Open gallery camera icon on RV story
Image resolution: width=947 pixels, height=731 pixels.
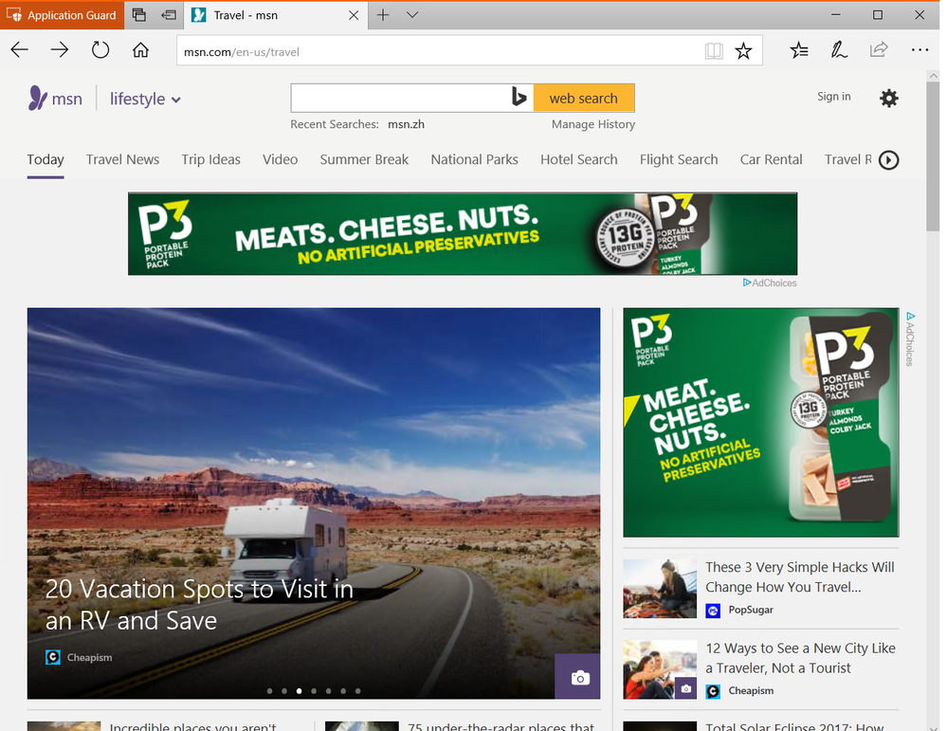578,677
